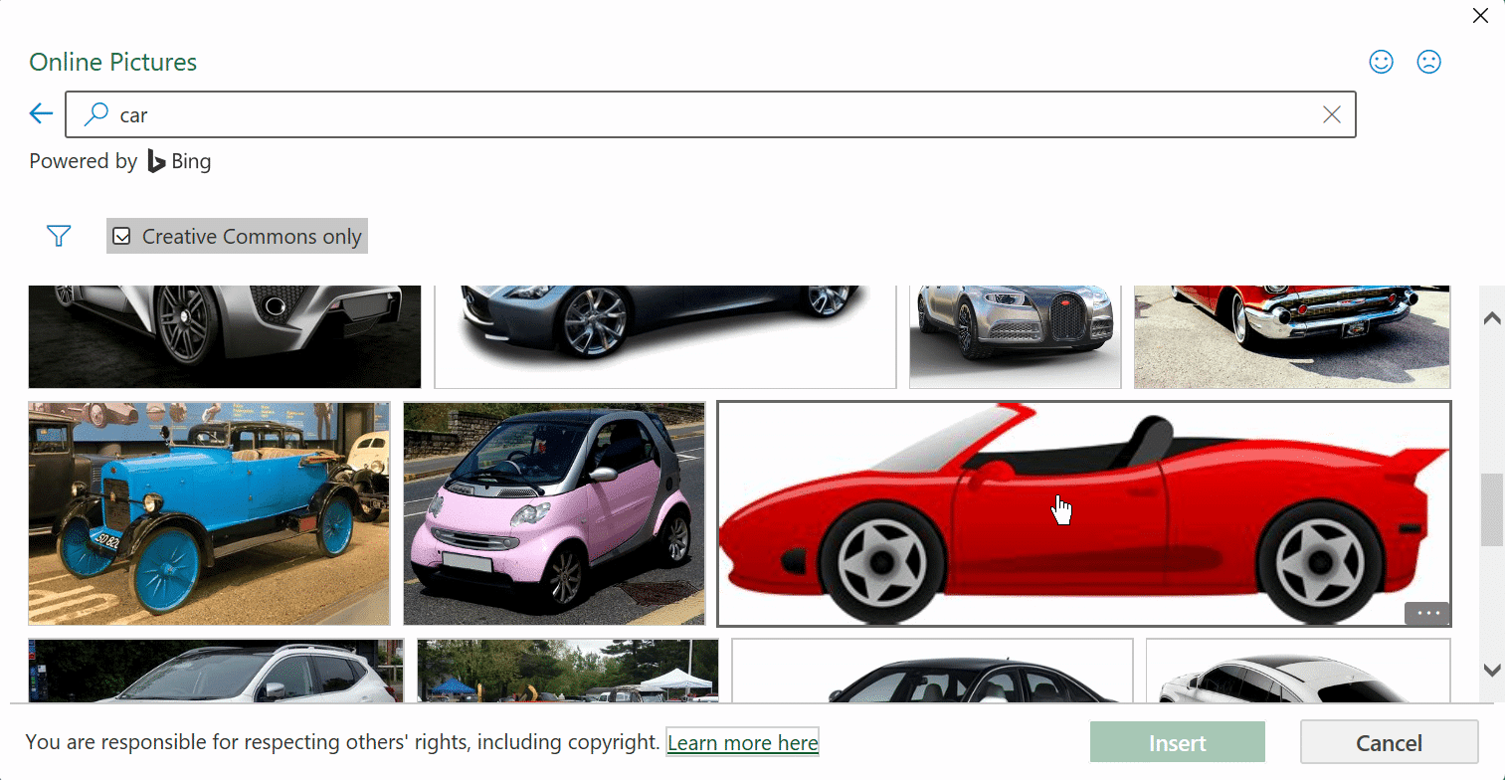Select the pink Smart car picture

pos(553,512)
